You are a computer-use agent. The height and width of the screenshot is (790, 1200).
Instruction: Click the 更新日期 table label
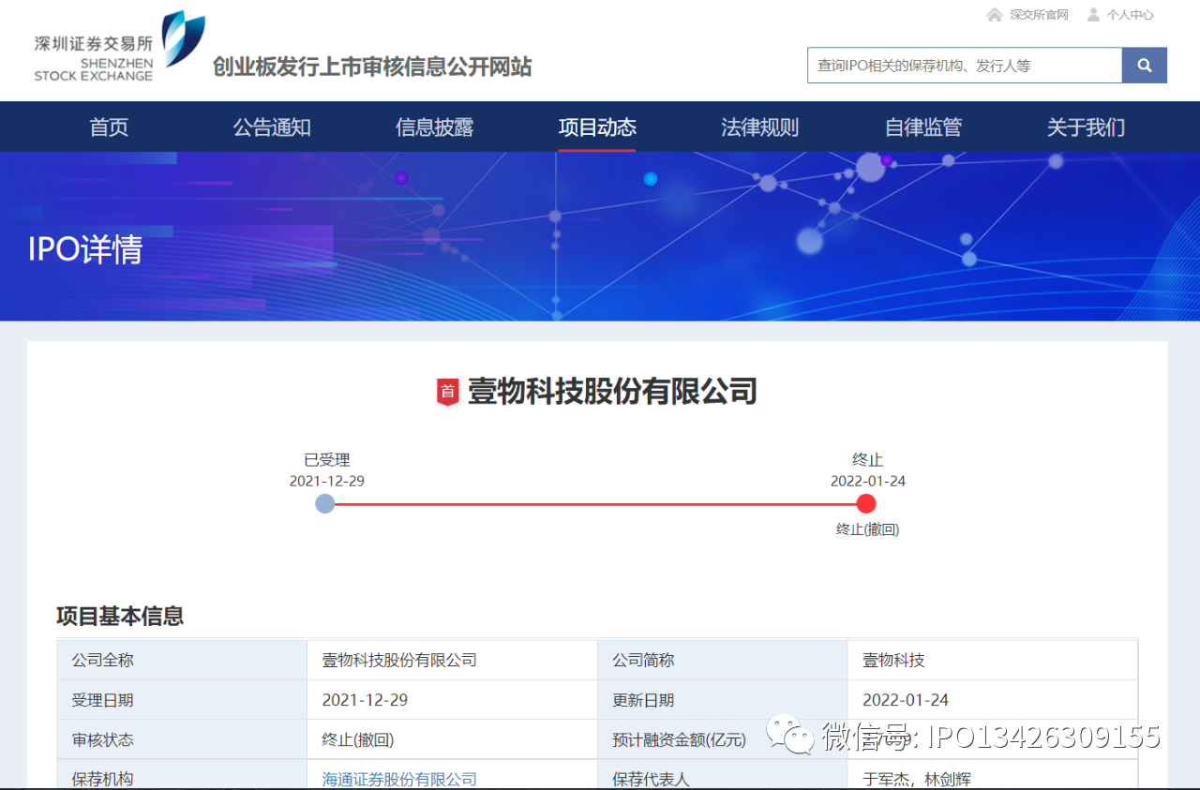[x=643, y=700]
